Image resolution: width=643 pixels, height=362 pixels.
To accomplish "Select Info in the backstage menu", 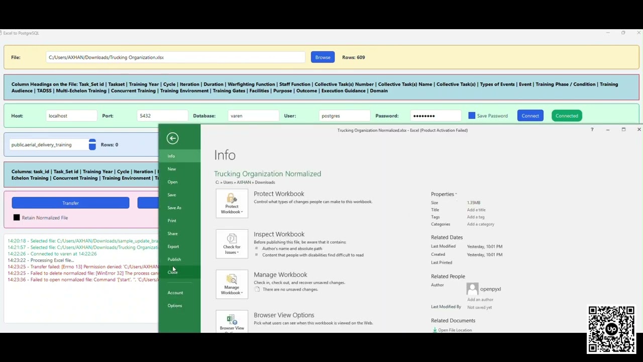I will point(179,156).
